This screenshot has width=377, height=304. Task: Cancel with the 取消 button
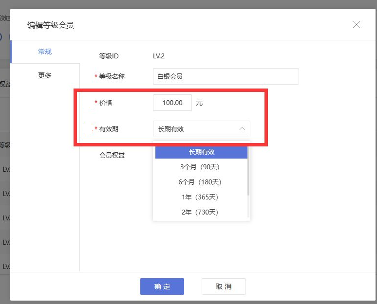[x=224, y=286]
